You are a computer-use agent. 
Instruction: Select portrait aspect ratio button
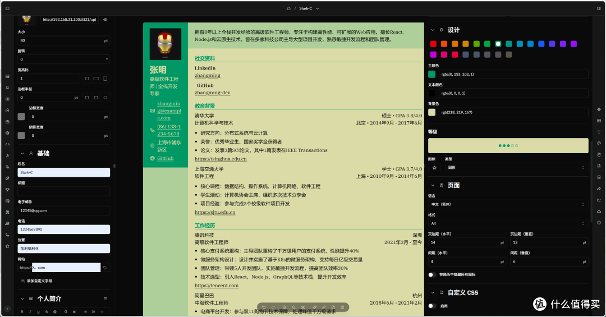click(x=105, y=79)
